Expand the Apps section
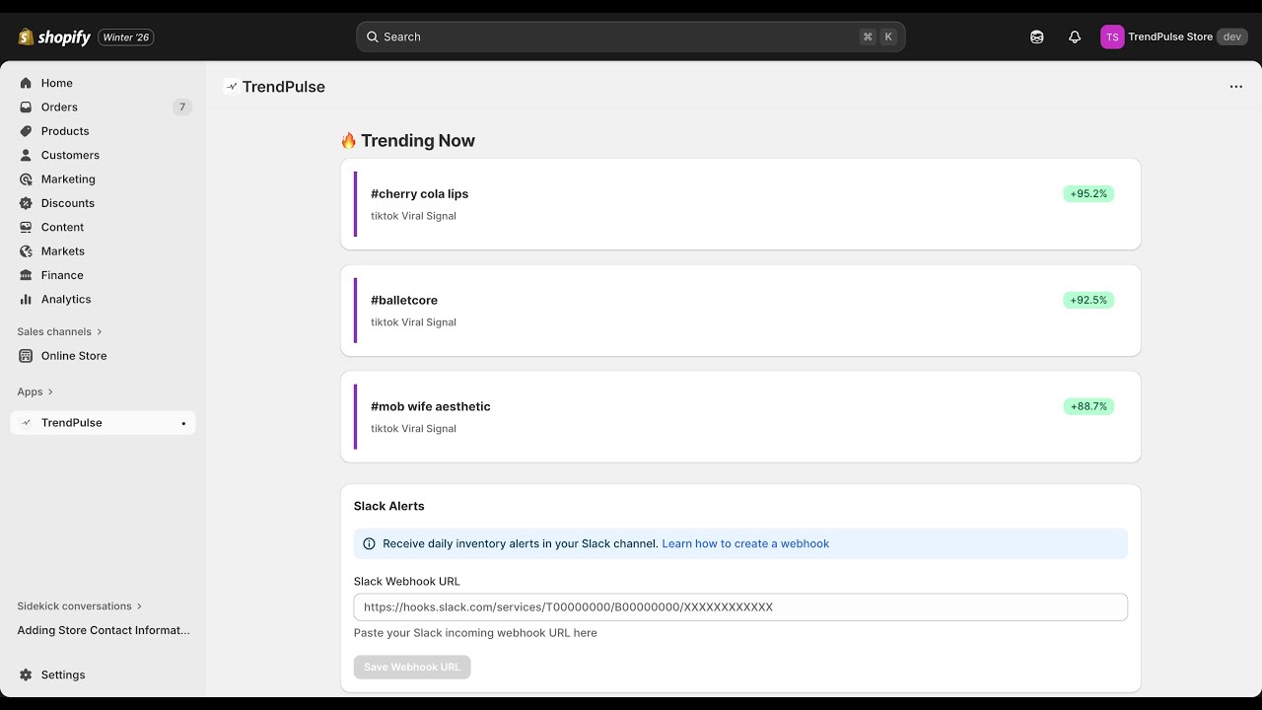 [35, 391]
